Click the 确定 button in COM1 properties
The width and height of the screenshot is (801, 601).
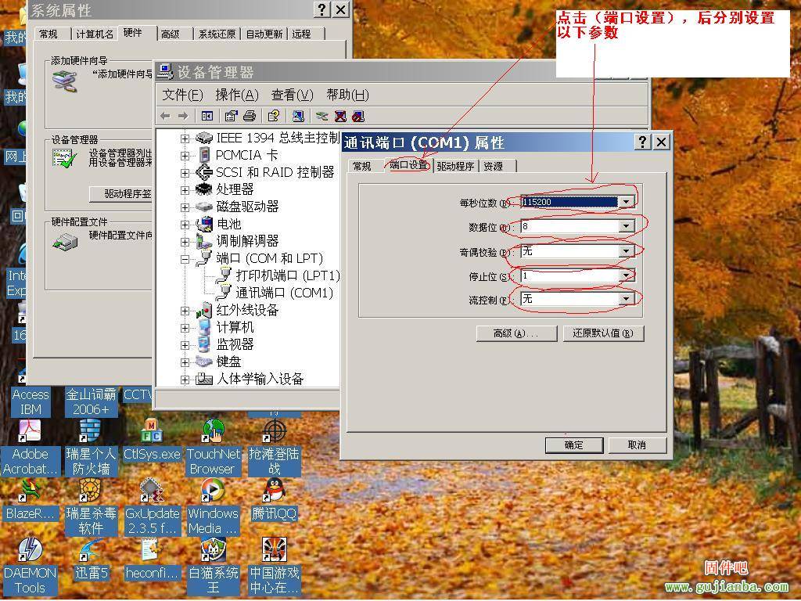(573, 444)
